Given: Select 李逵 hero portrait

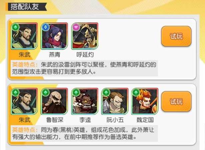Looking at the screenshot, I should point(85,101).
